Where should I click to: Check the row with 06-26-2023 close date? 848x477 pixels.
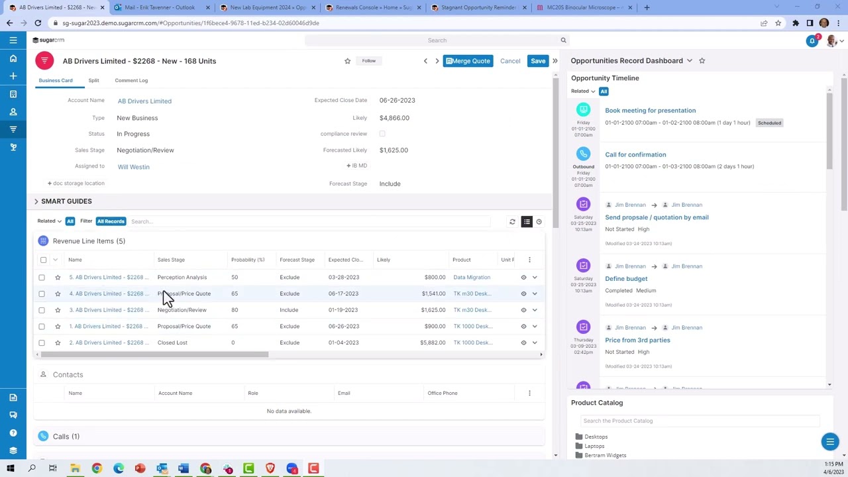42,327
